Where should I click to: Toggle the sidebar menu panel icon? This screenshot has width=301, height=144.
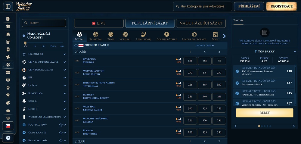pyautogui.click(x=8, y=6)
